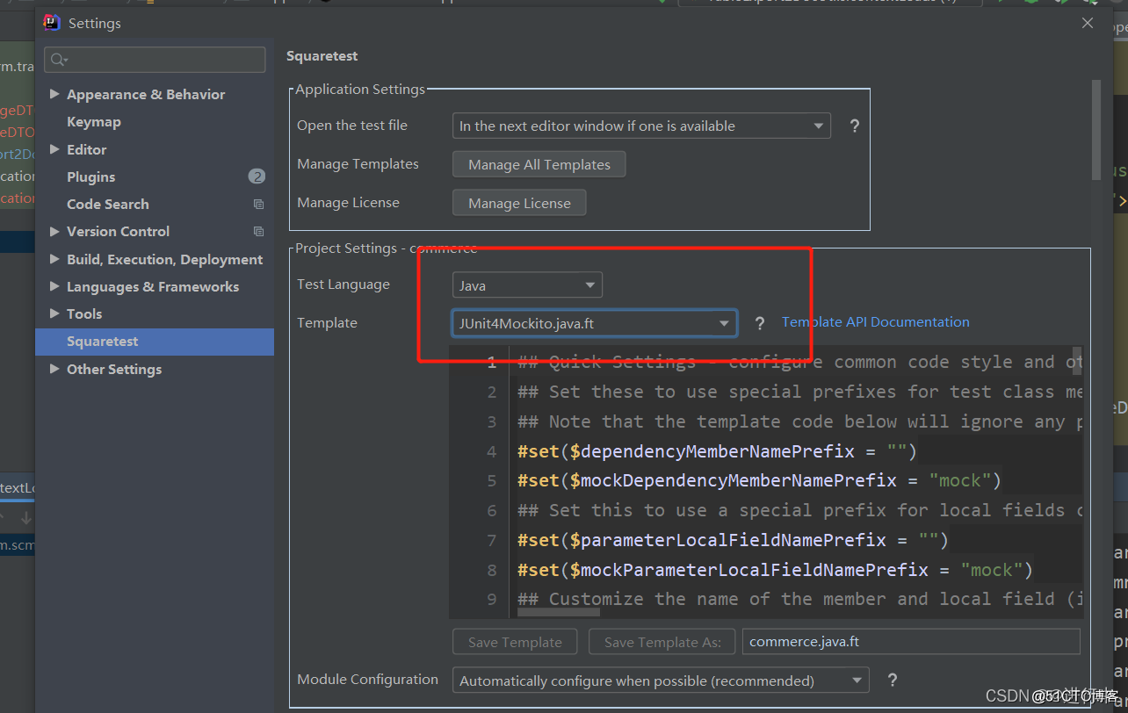The width and height of the screenshot is (1128, 713).
Task: Expand the Appearance & Behavior section
Action: pos(54,94)
